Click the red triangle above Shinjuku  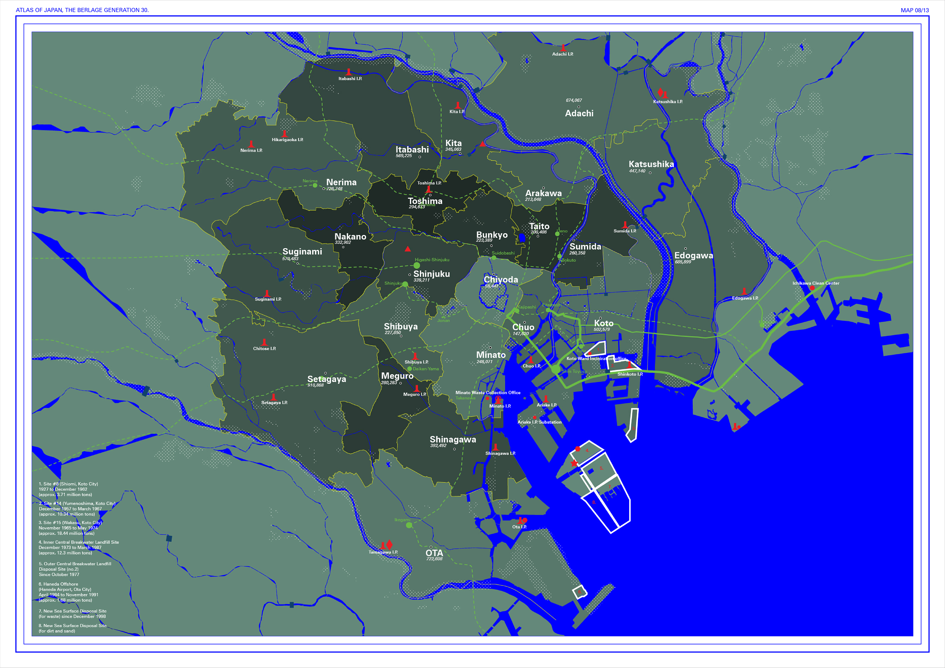click(x=408, y=249)
